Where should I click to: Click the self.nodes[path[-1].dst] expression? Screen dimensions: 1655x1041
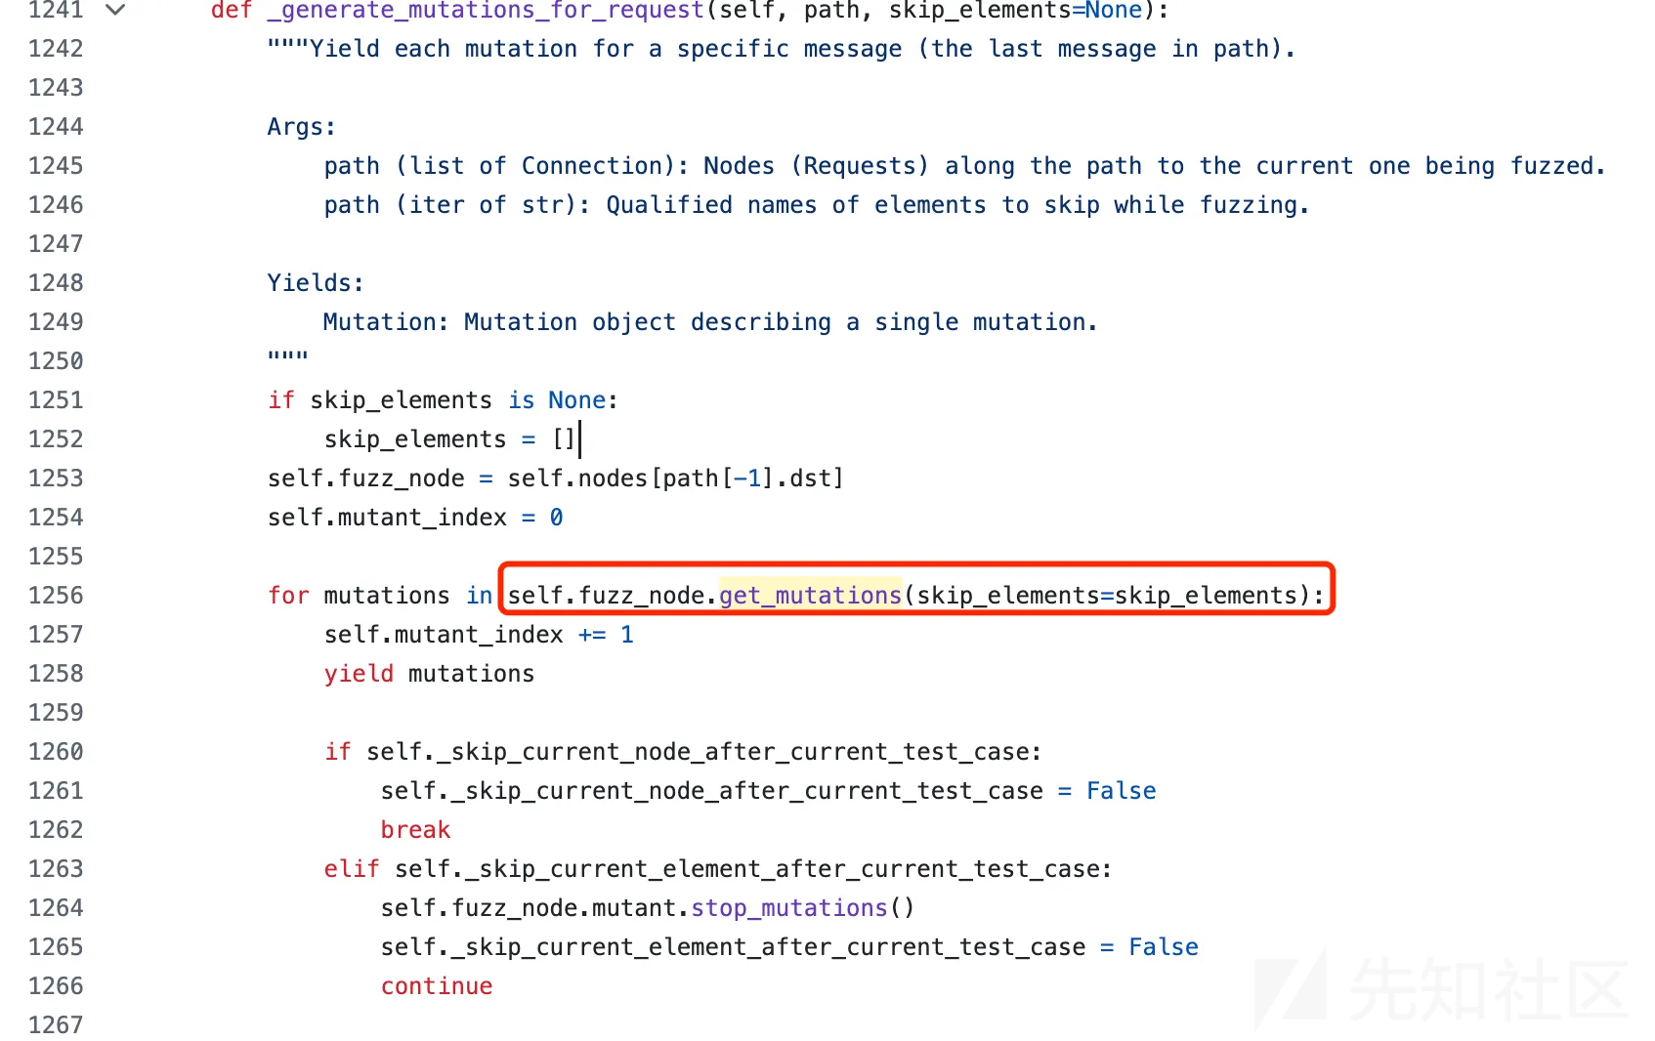click(675, 479)
